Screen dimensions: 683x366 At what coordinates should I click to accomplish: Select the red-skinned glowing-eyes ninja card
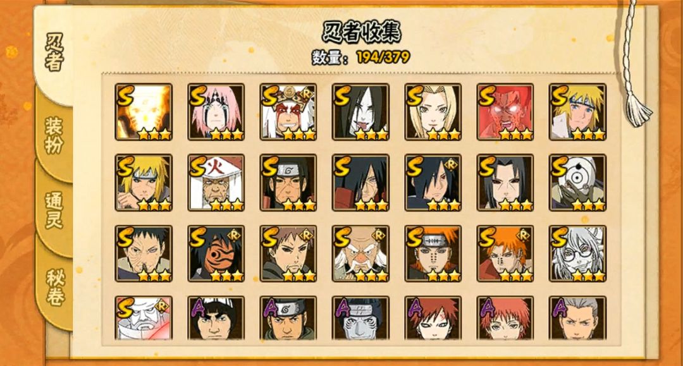click(505, 112)
